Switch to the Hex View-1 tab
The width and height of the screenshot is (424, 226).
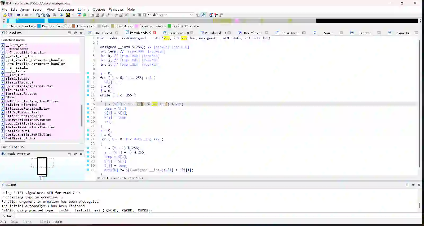pyautogui.click(x=252, y=33)
